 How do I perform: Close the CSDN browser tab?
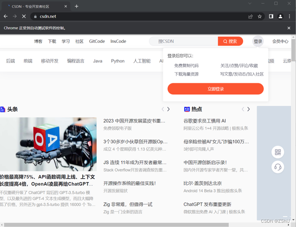tap(65, 6)
